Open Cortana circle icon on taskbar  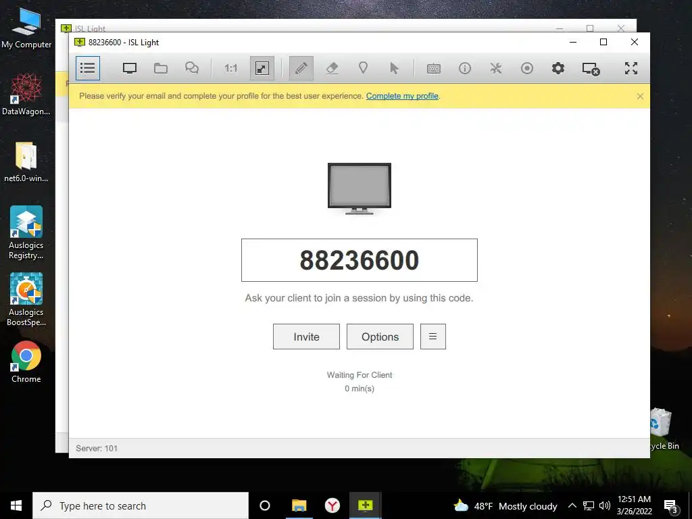[x=265, y=505]
